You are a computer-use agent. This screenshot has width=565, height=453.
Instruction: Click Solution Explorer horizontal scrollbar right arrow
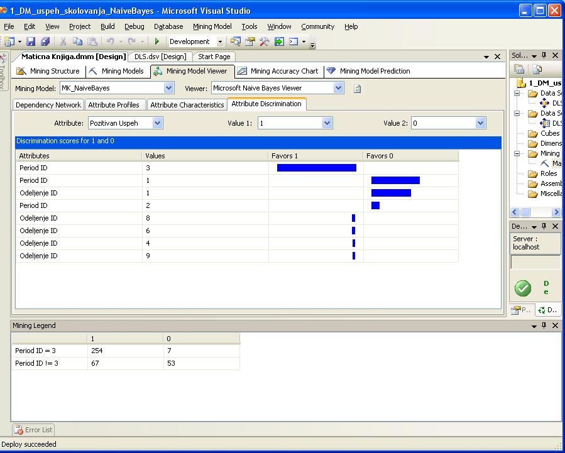click(556, 212)
